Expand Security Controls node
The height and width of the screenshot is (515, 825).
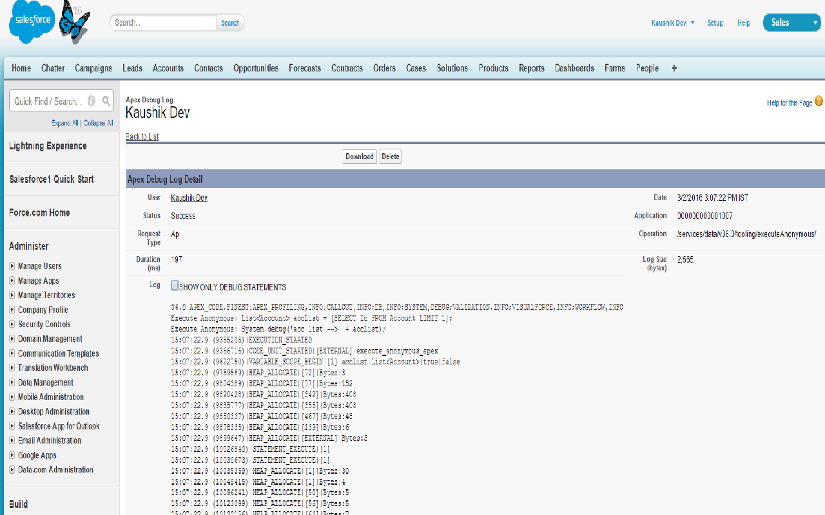[x=12, y=324]
